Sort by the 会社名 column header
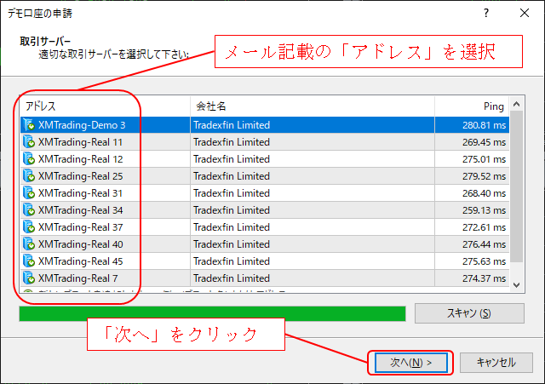The width and height of the screenshot is (545, 384). [x=313, y=106]
